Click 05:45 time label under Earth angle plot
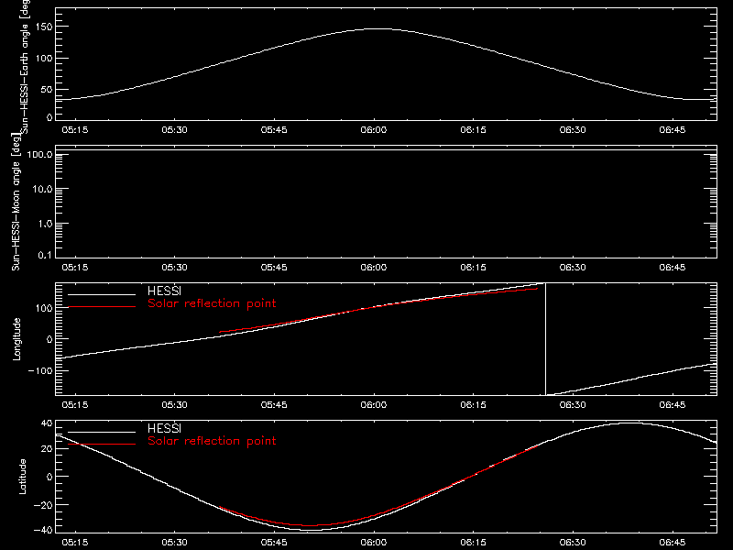Viewport: 733px width, 550px height. pos(274,130)
